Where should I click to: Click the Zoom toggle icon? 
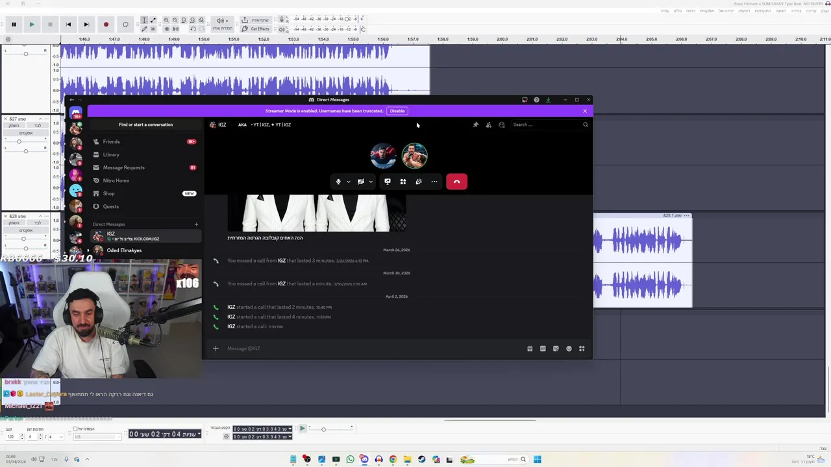coord(201,20)
